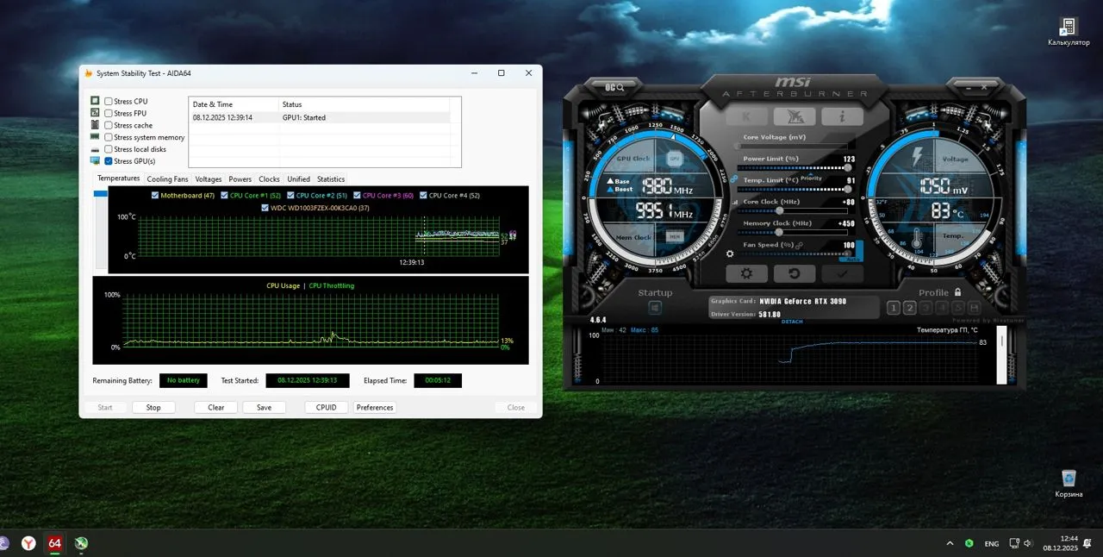Click the AIDA64 taskbar icon
The width and height of the screenshot is (1103, 557).
tap(55, 543)
